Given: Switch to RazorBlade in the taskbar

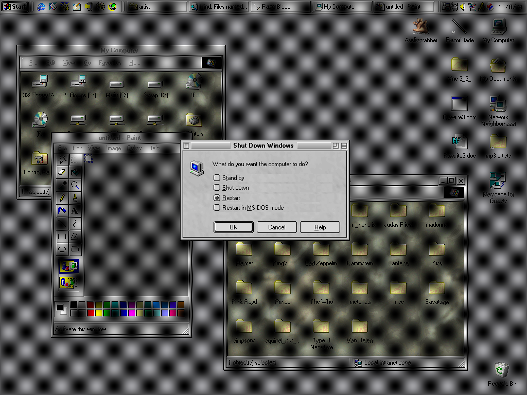Looking at the screenshot, I should pos(280,6).
